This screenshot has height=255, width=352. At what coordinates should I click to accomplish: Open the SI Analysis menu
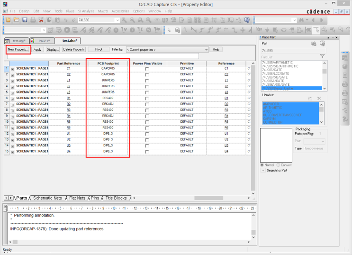86,11
